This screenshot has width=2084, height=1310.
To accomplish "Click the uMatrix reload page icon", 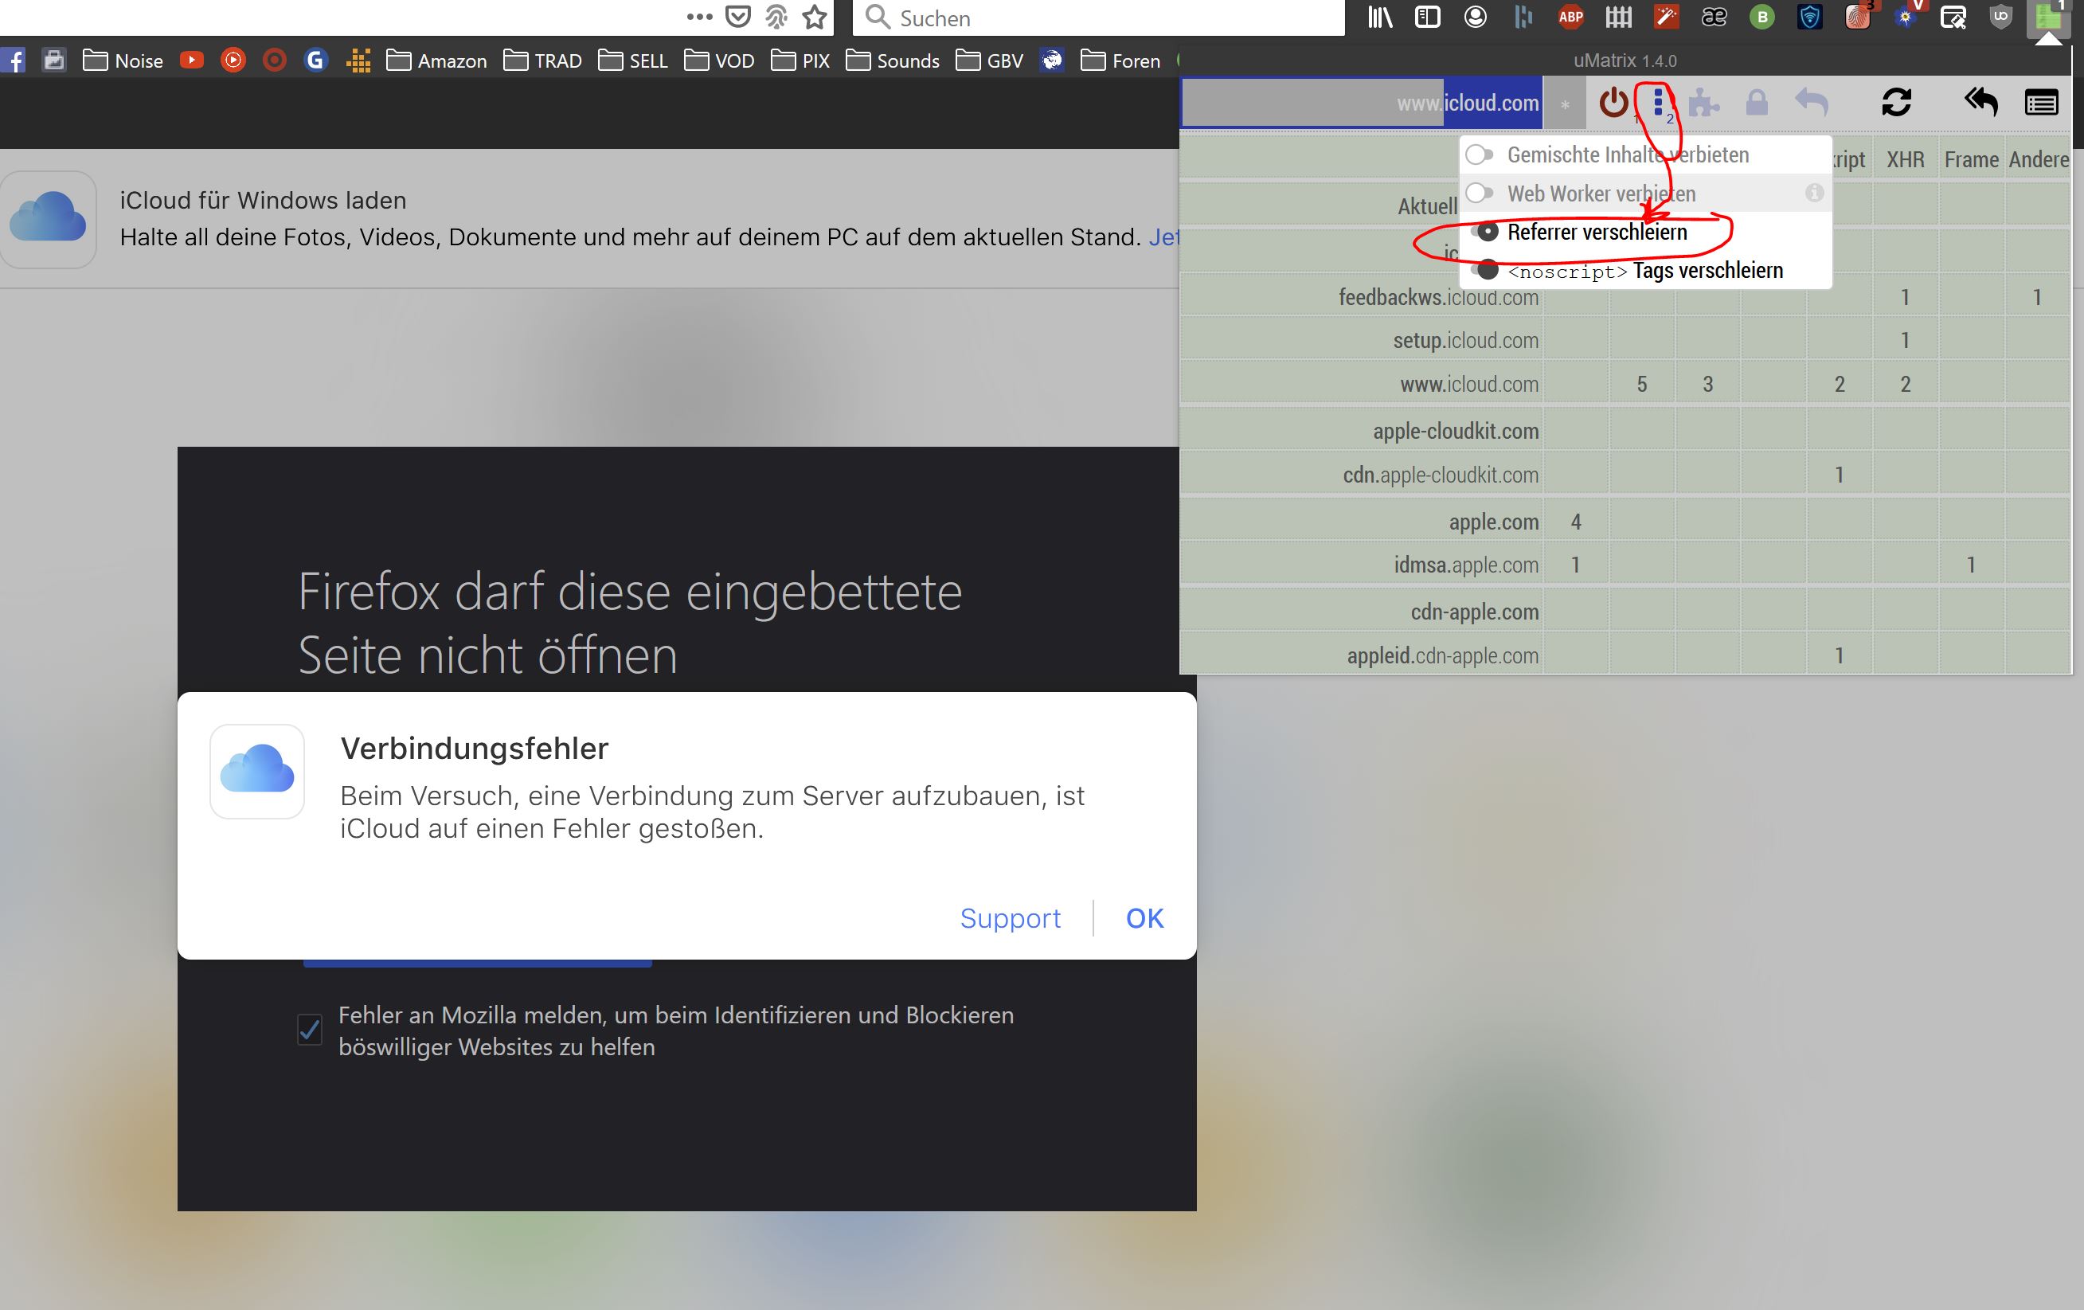I will tap(1895, 103).
